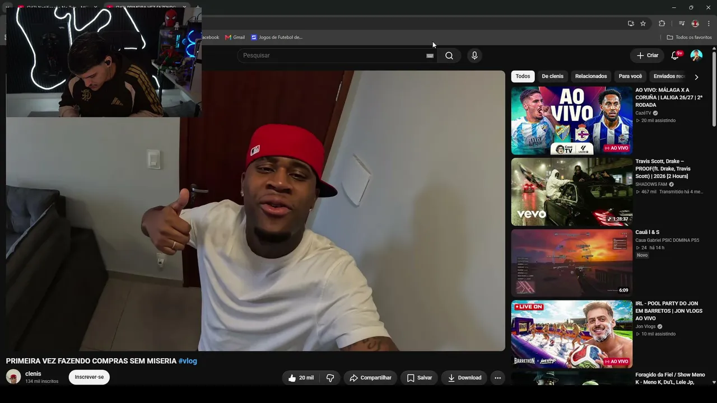The height and width of the screenshot is (403, 717).
Task: Select the Relacionados filter chip
Action: (591, 76)
